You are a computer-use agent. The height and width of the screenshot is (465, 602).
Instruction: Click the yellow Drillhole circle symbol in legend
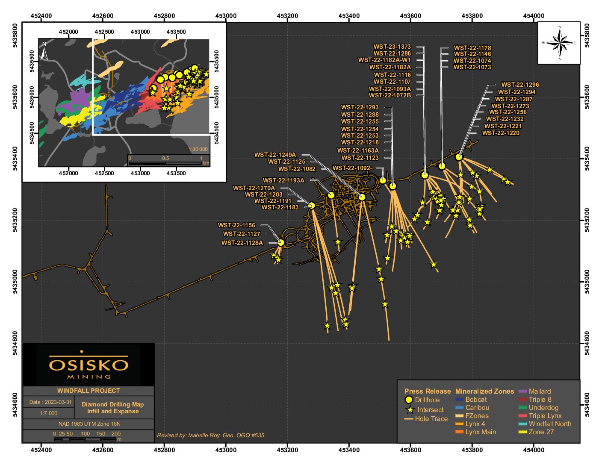[409, 400]
